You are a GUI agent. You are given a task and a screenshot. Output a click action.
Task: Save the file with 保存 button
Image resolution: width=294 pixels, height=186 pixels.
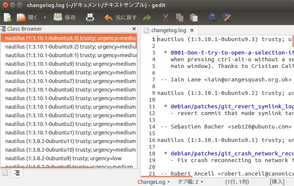(65, 18)
